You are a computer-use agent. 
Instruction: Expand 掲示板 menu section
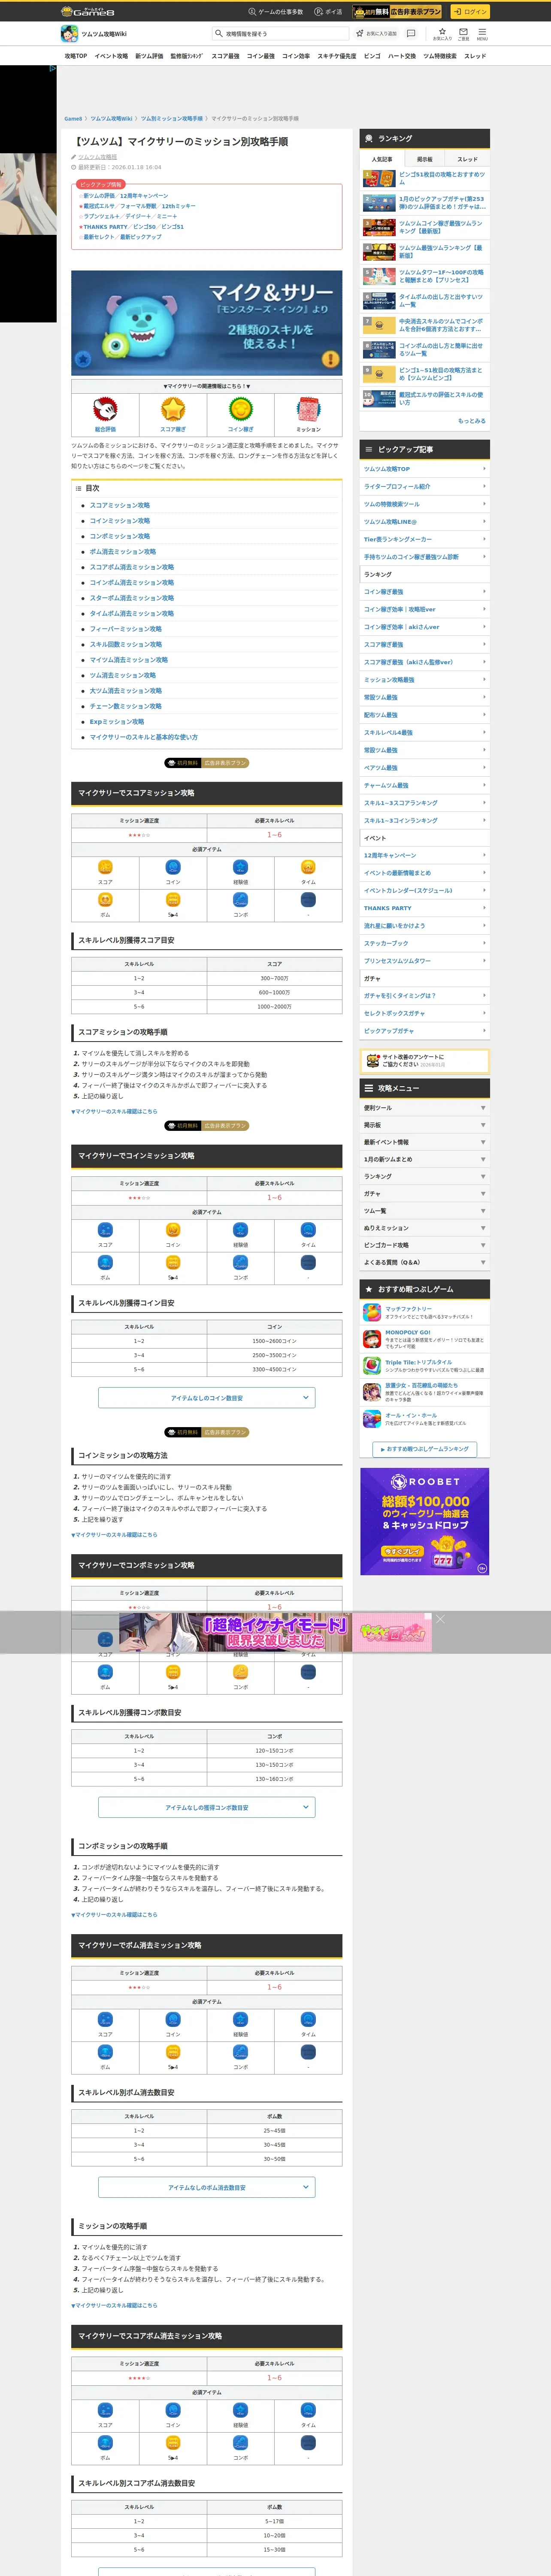(425, 1125)
